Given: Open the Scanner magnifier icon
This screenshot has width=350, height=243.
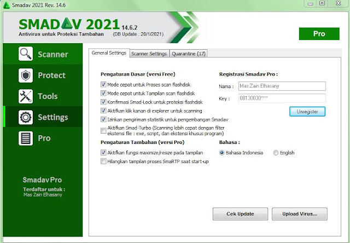Looking at the screenshot, I should pyautogui.click(x=26, y=54).
